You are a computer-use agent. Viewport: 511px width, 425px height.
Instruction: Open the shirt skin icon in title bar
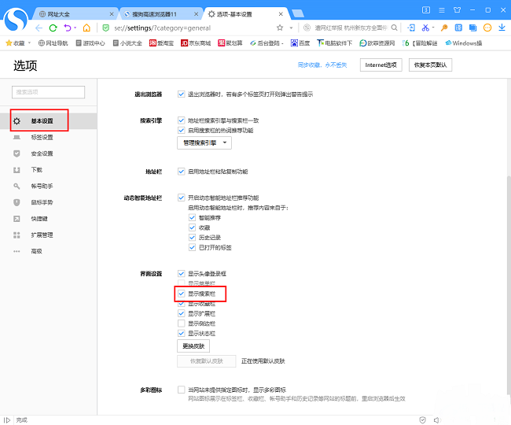(x=458, y=10)
